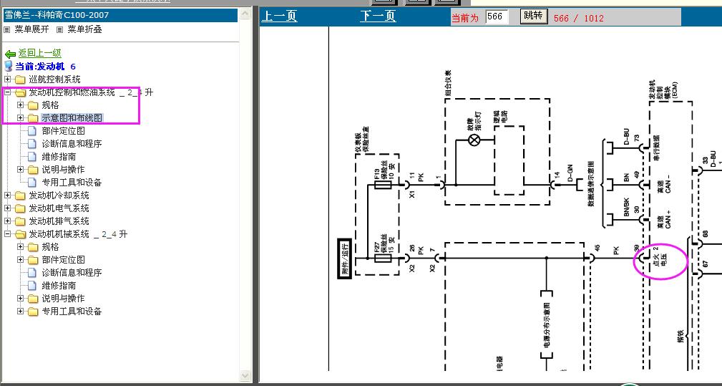Click the icon beside 当前:发动机
The width and height of the screenshot is (722, 386).
pyautogui.click(x=9, y=67)
